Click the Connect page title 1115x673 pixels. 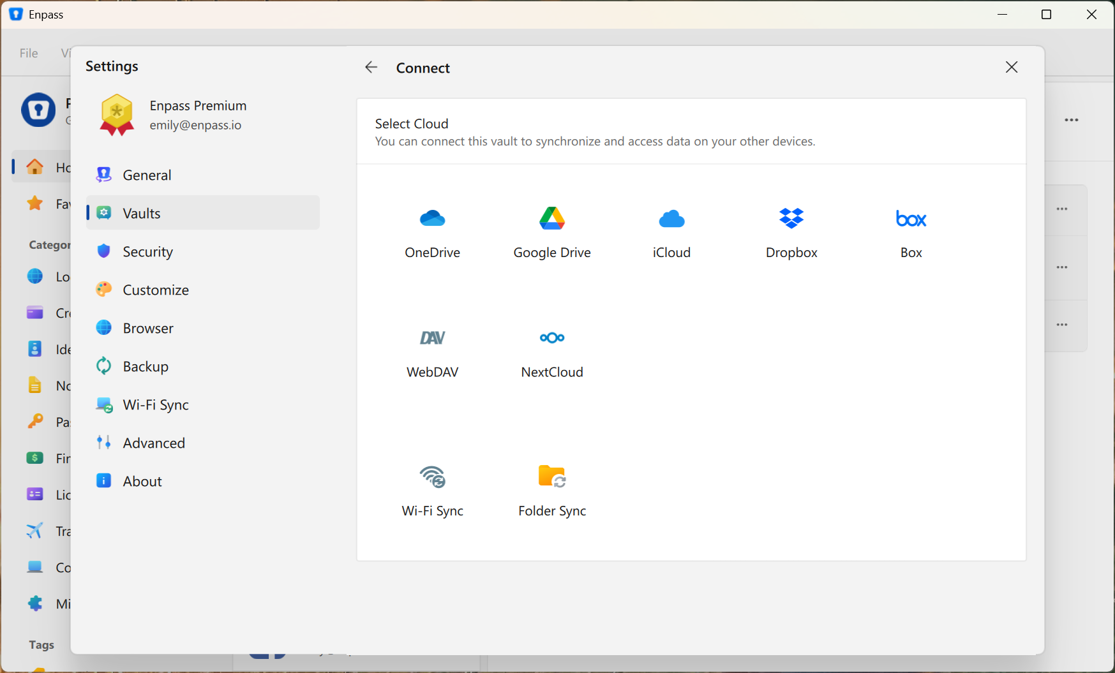[423, 68]
